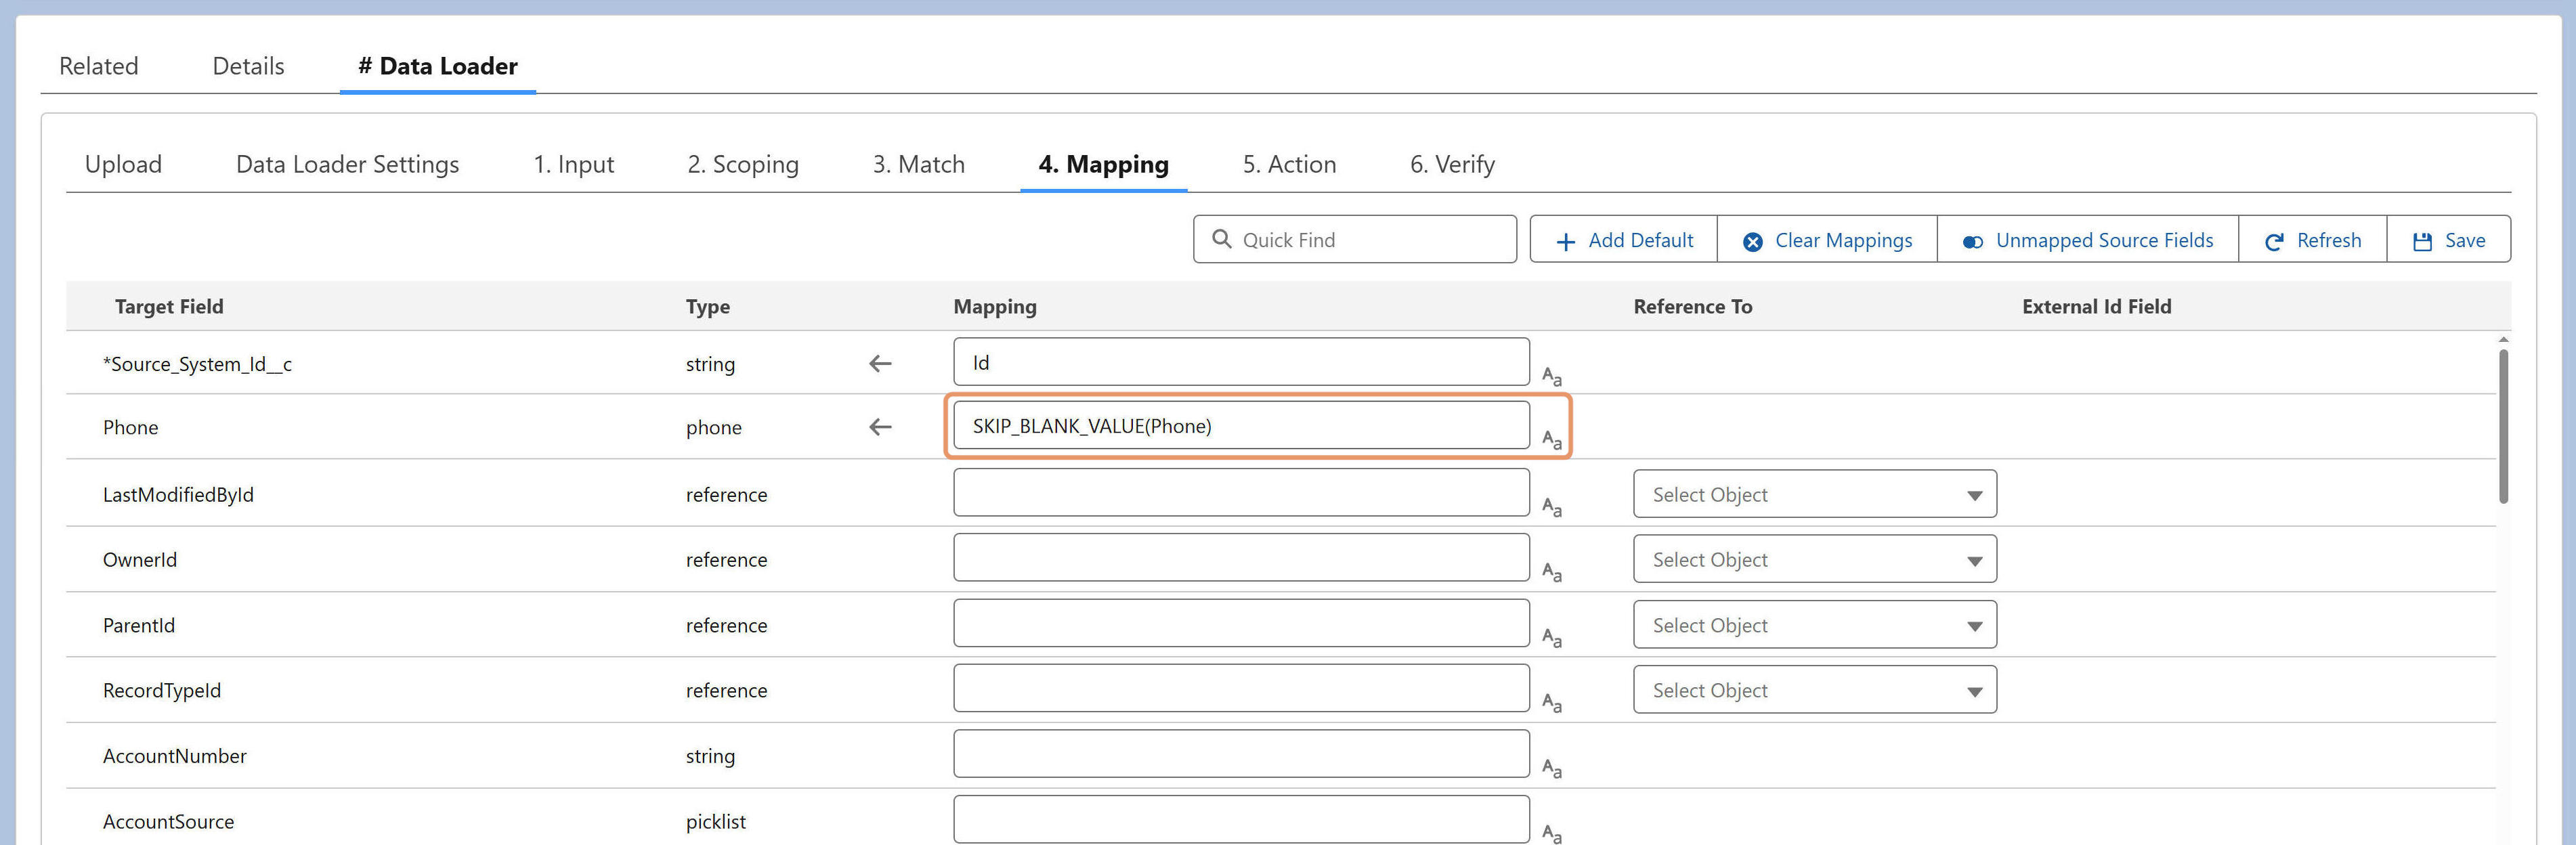Click the Aa icon beside the Id mapping

point(1551,376)
